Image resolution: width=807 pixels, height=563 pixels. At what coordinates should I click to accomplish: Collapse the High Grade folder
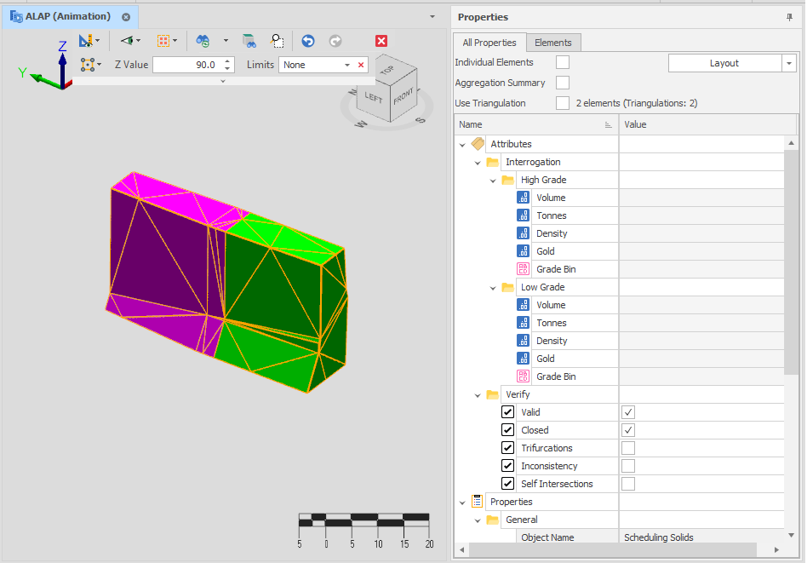[494, 181]
